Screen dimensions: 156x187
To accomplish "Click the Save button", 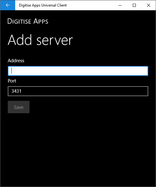I will pos(19,107).
